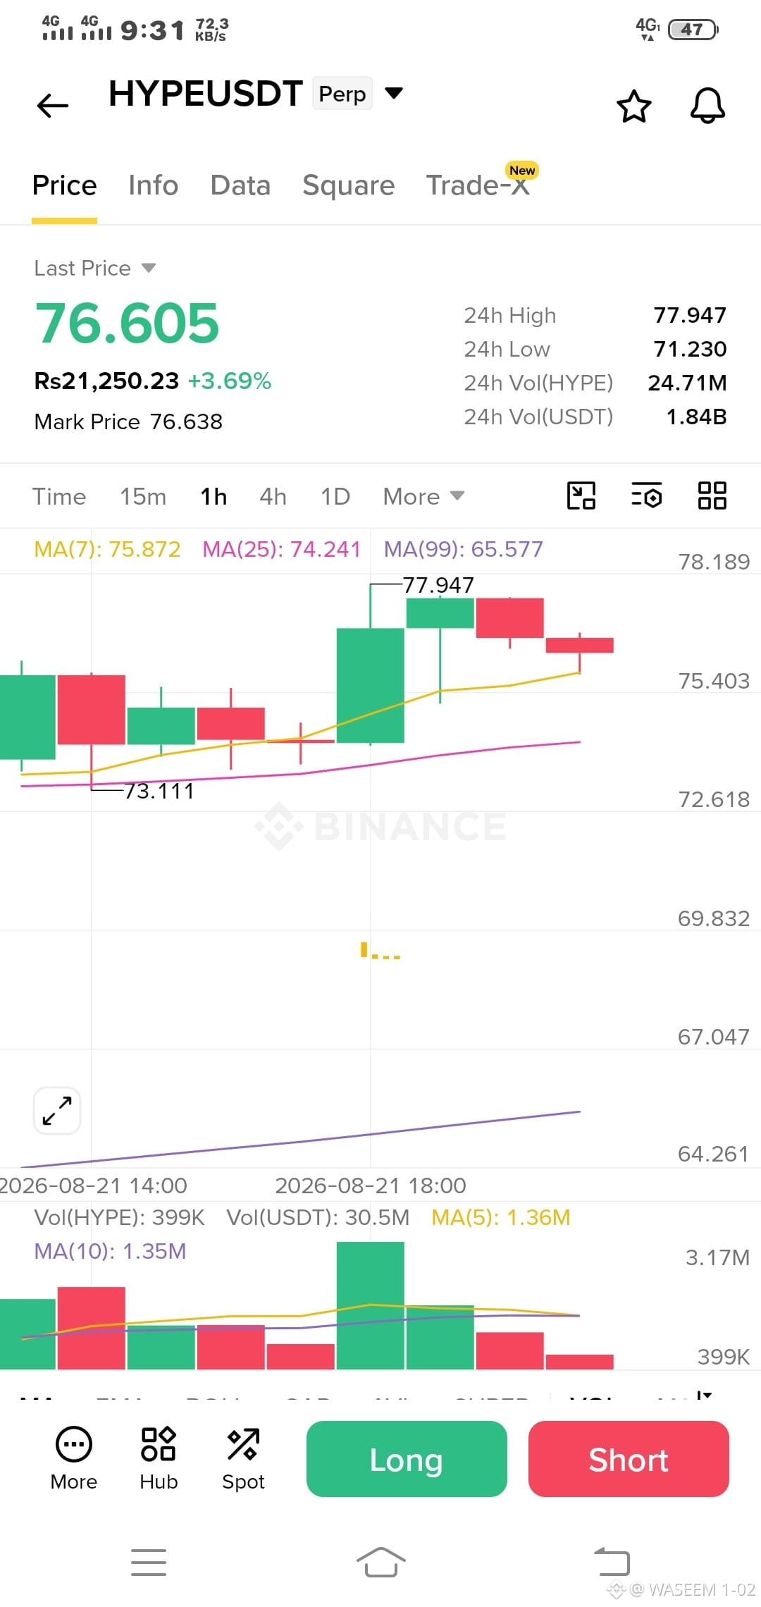
Task: Tap the volume MA(5): 1.36M label
Action: (501, 1217)
